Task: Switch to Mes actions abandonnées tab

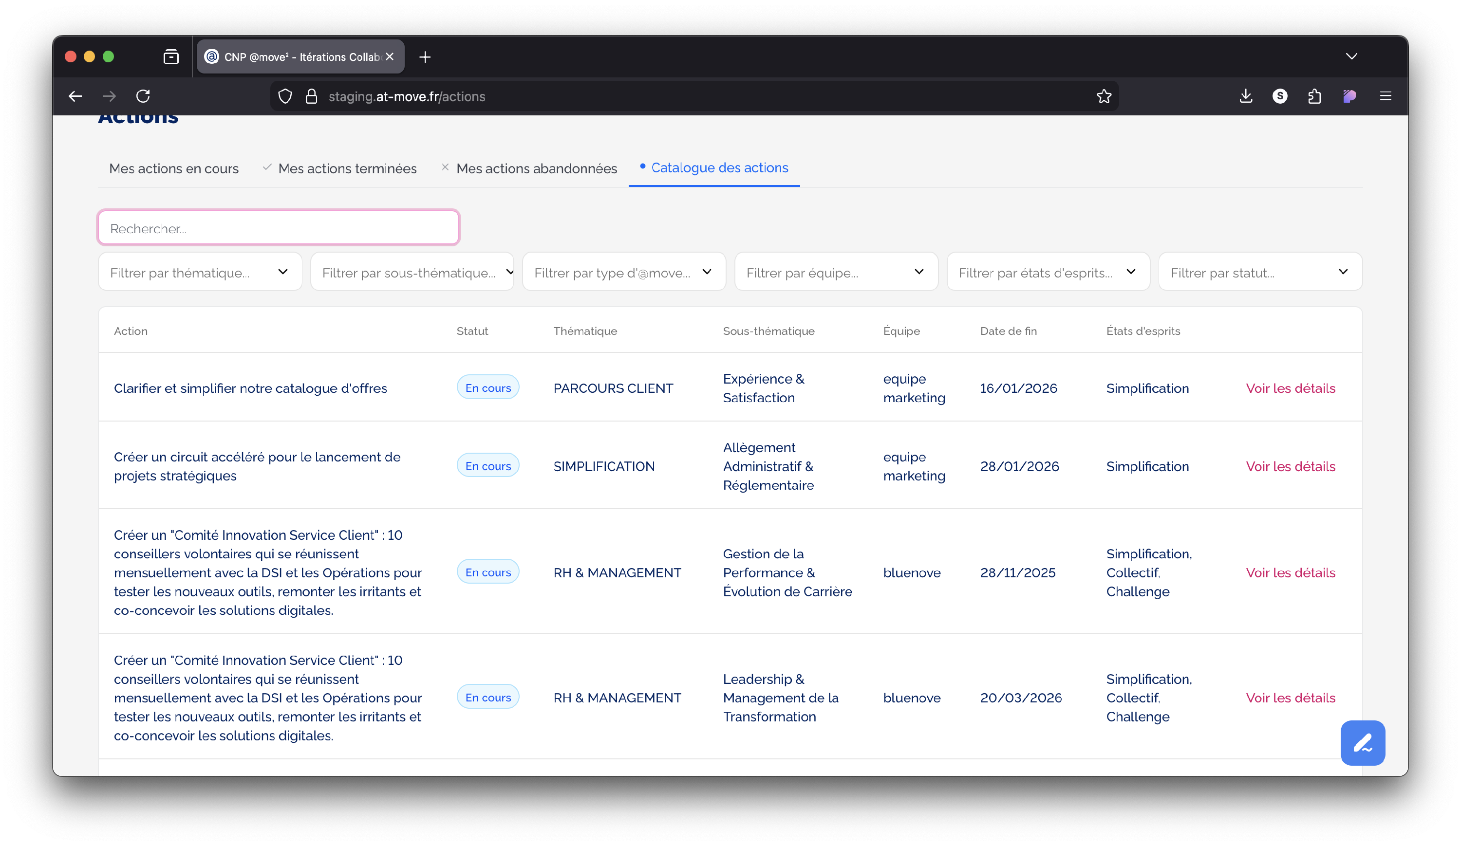Action: coord(536,168)
